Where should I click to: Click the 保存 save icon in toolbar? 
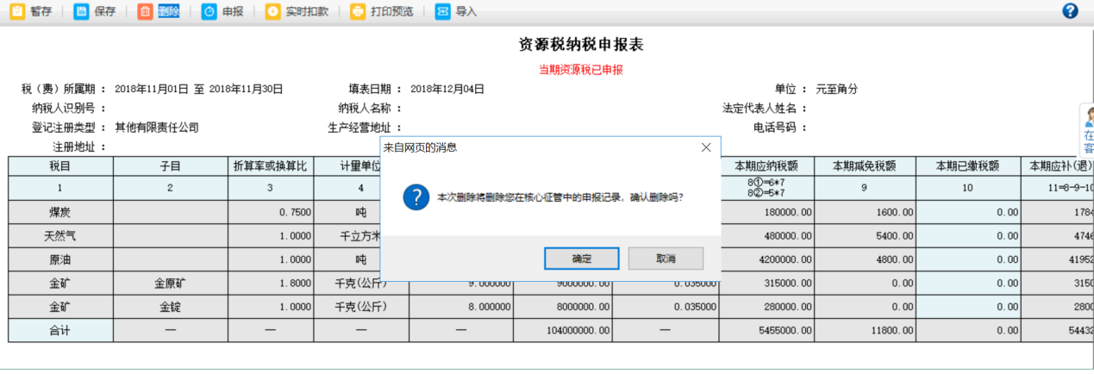click(81, 12)
